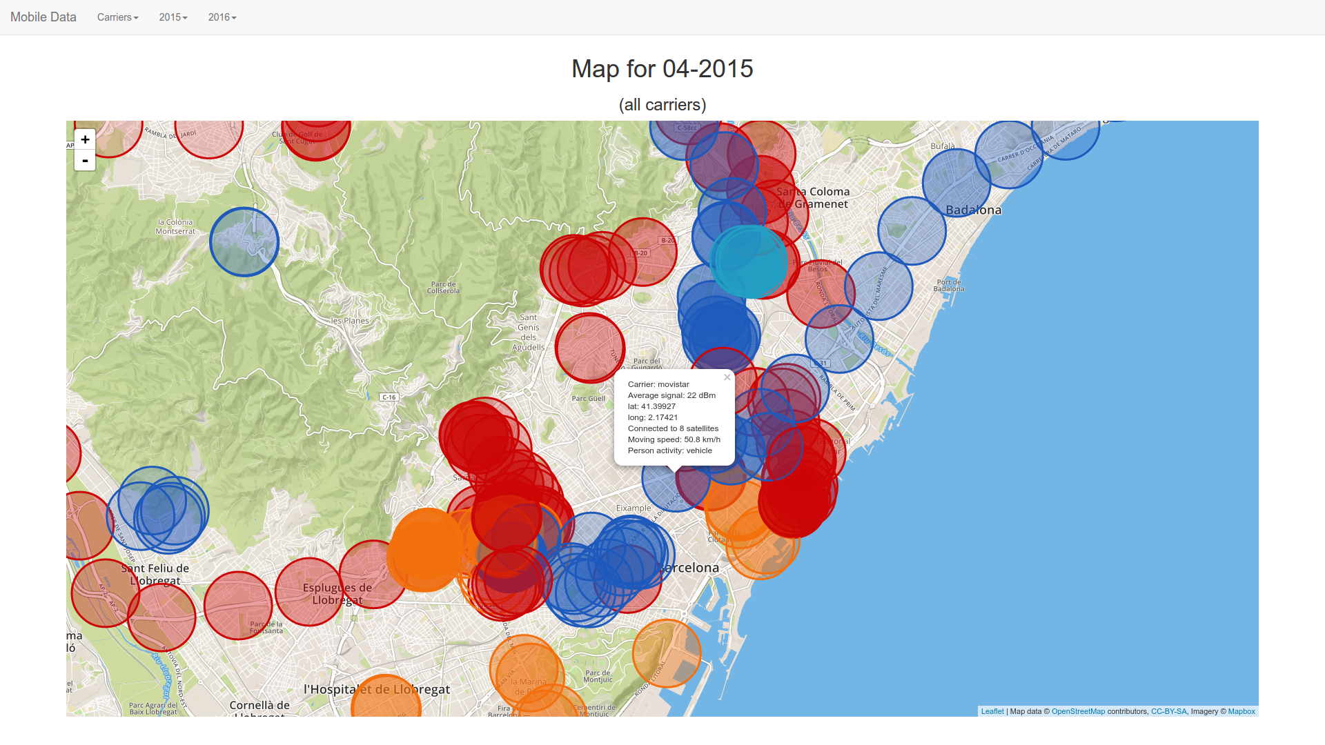This screenshot has height=745, width=1325.
Task: Click the red circle near Sant Genís dels Agudells
Action: pyautogui.click(x=589, y=348)
